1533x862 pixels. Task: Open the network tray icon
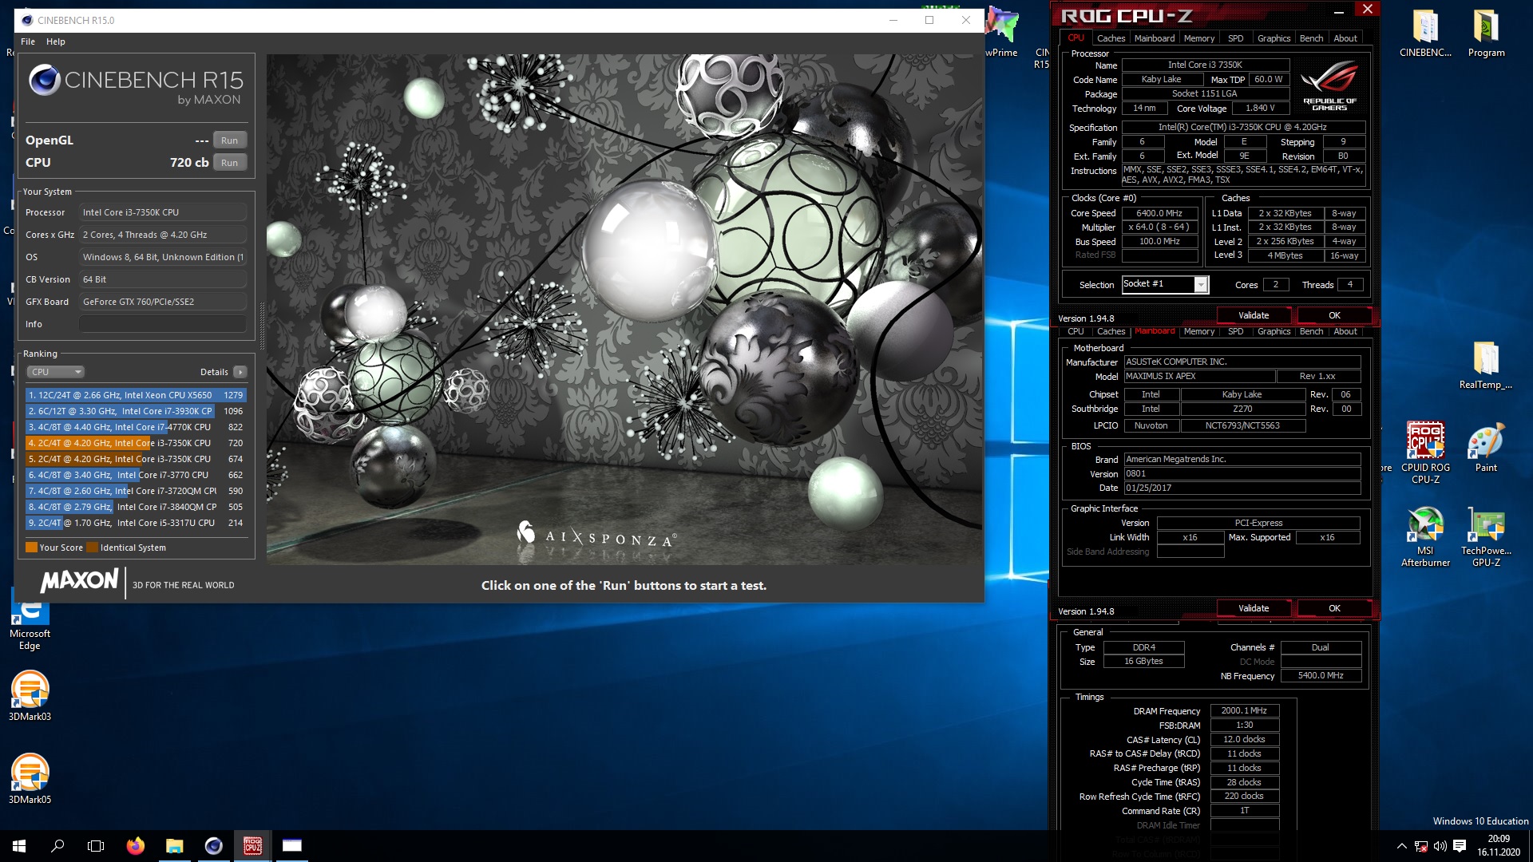tap(1421, 846)
